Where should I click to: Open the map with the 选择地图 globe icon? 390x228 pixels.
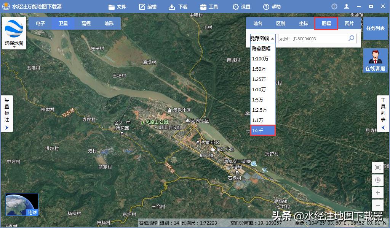pyautogui.click(x=14, y=28)
